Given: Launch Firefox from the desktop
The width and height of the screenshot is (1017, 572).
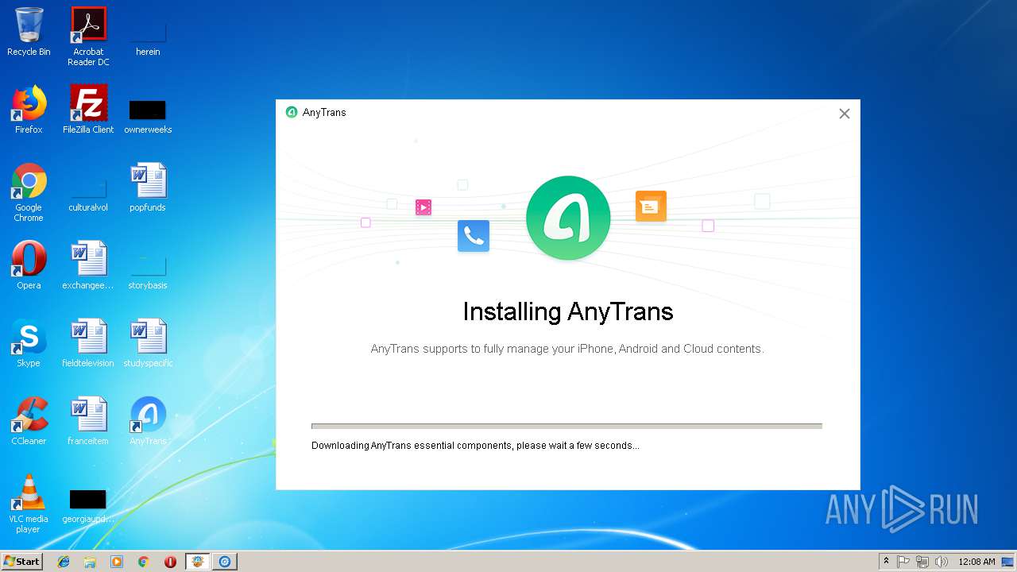Looking at the screenshot, I should click(x=29, y=110).
